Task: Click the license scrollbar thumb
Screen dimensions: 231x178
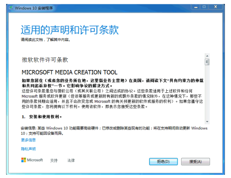Action: tap(207, 62)
